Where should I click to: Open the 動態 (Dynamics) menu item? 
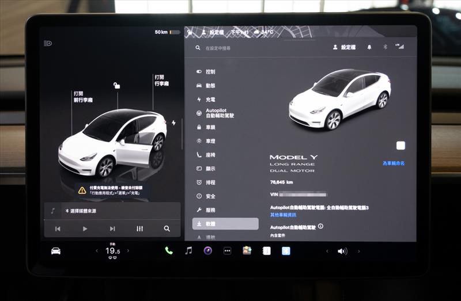tap(206, 85)
